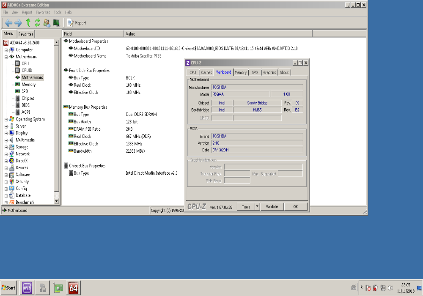Image resolution: width=423 pixels, height=296 pixels.
Task: Open the Help menu in AIDA64
Action: point(68,12)
